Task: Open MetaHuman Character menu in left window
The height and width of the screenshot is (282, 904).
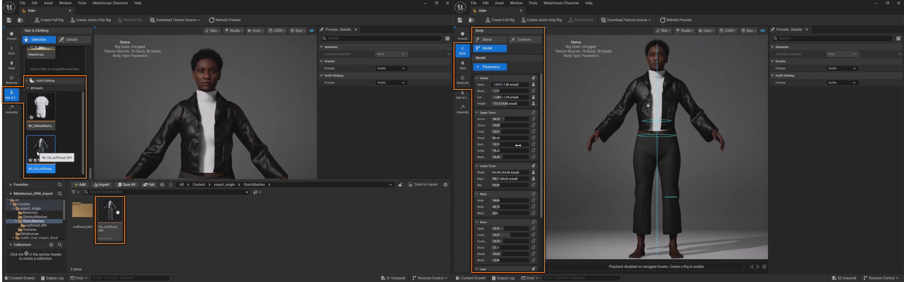Action: point(110,3)
